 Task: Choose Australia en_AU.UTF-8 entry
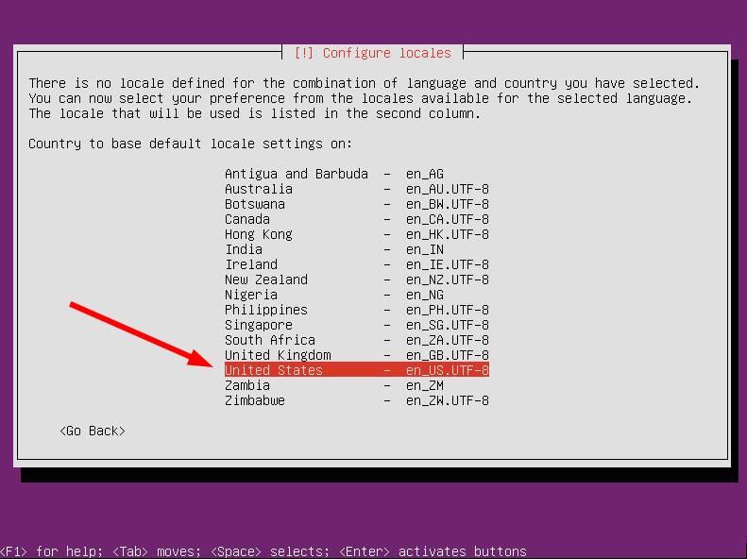357,189
